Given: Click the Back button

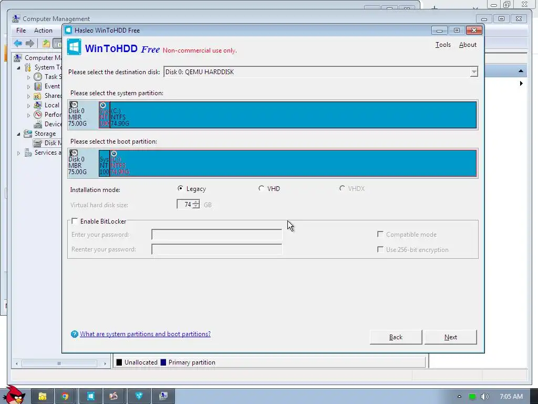Looking at the screenshot, I should (396, 337).
